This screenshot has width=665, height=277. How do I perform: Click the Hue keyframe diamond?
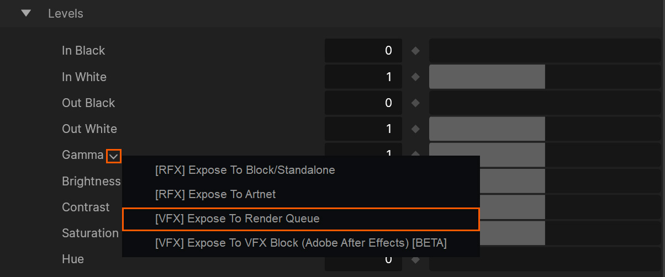416,259
